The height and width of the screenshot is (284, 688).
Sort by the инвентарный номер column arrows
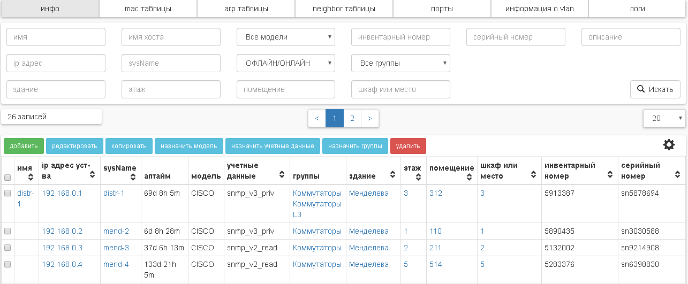coord(610,174)
